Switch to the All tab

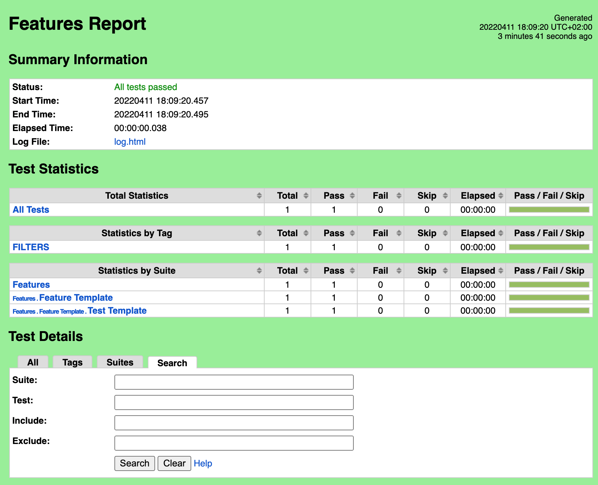33,362
